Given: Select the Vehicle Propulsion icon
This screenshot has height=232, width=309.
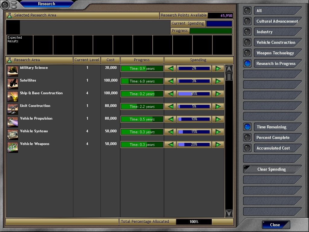Looking at the screenshot, I should point(13,122).
